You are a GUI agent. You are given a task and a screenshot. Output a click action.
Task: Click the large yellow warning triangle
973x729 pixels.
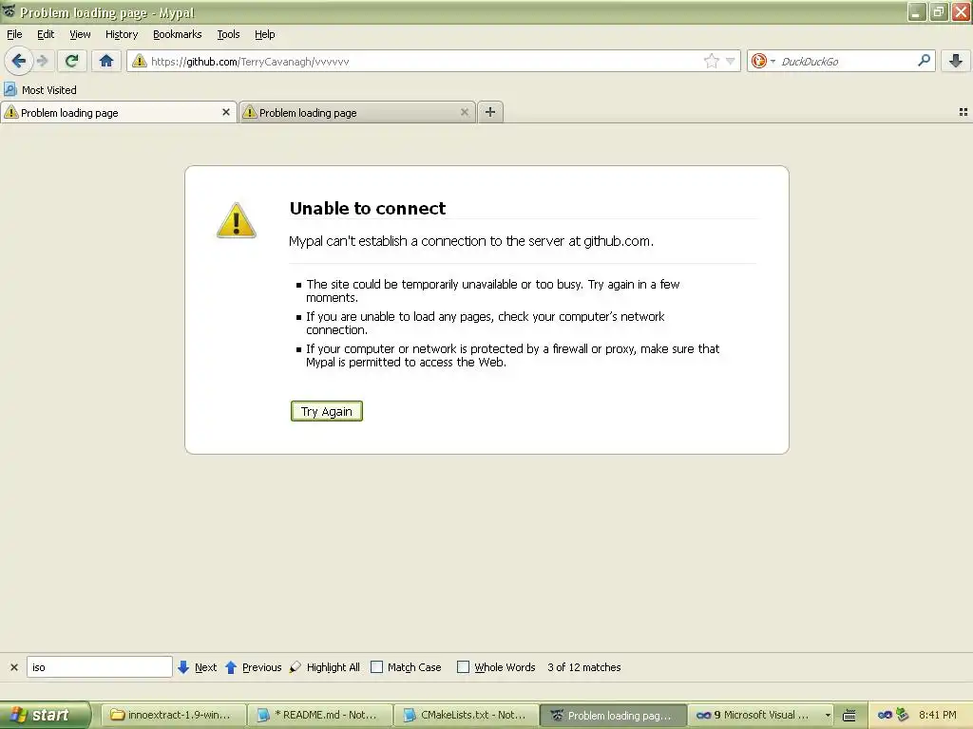(x=237, y=220)
